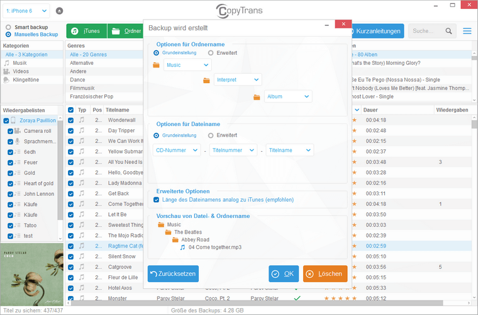Click the track list horizontal scrollbar
This screenshot has width=478, height=315.
click(257, 303)
